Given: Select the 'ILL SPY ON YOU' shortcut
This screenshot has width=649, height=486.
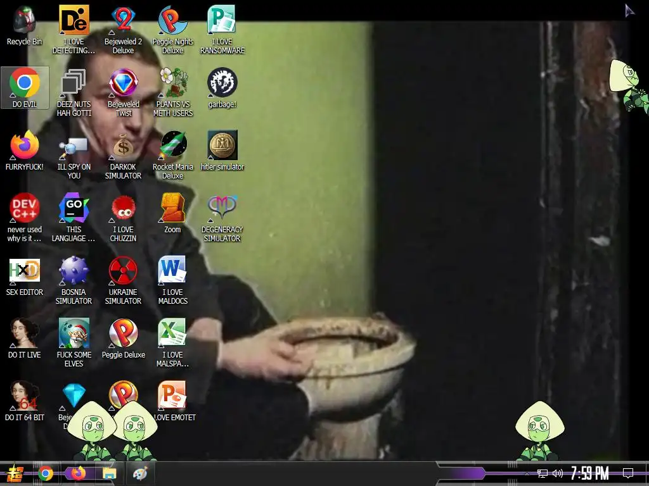Looking at the screenshot, I should [x=74, y=156].
